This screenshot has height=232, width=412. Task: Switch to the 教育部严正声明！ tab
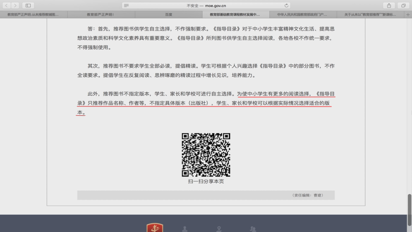click(101, 14)
